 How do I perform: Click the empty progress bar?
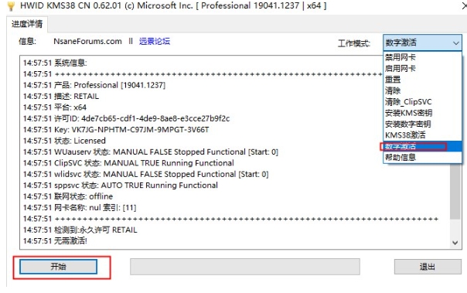(x=245, y=267)
